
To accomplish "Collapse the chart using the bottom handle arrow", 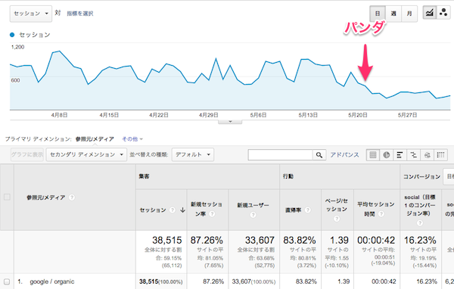I will (230, 122).
